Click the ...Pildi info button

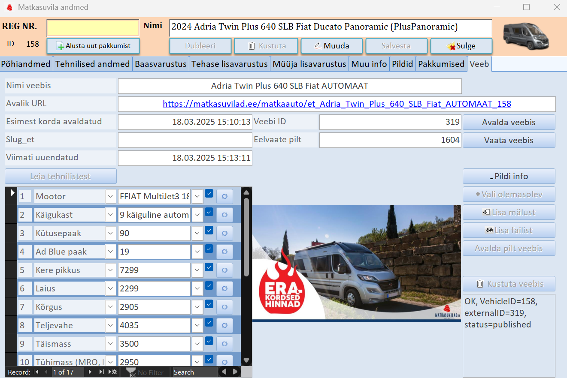click(509, 176)
